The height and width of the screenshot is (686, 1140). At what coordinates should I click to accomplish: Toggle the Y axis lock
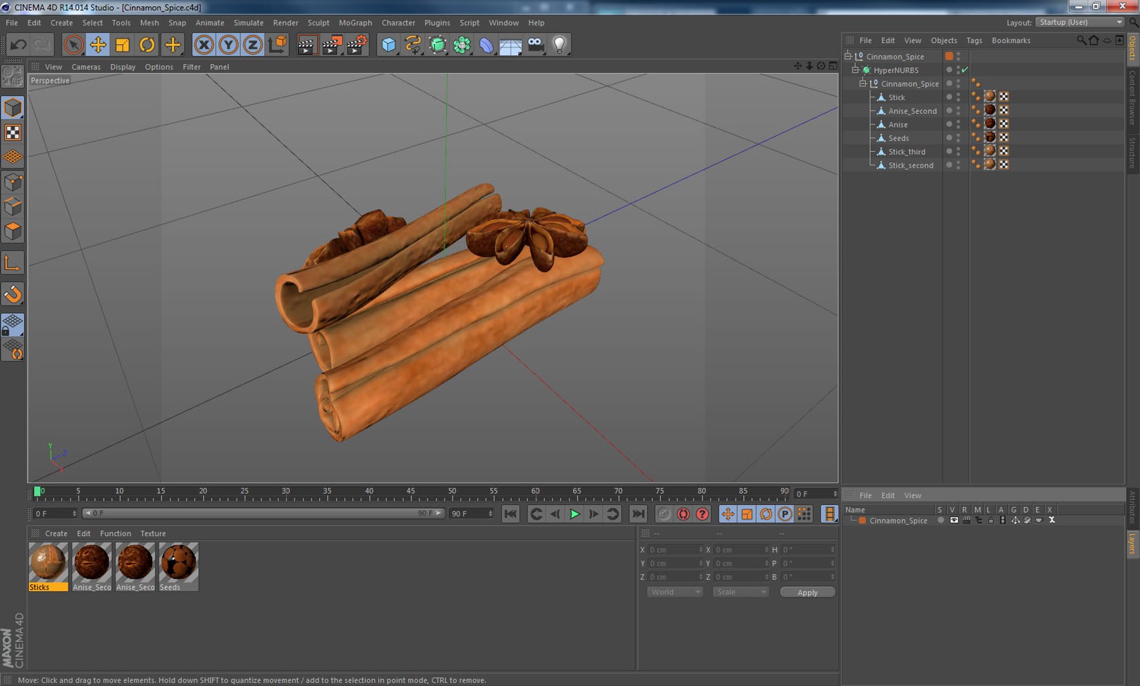[229, 45]
